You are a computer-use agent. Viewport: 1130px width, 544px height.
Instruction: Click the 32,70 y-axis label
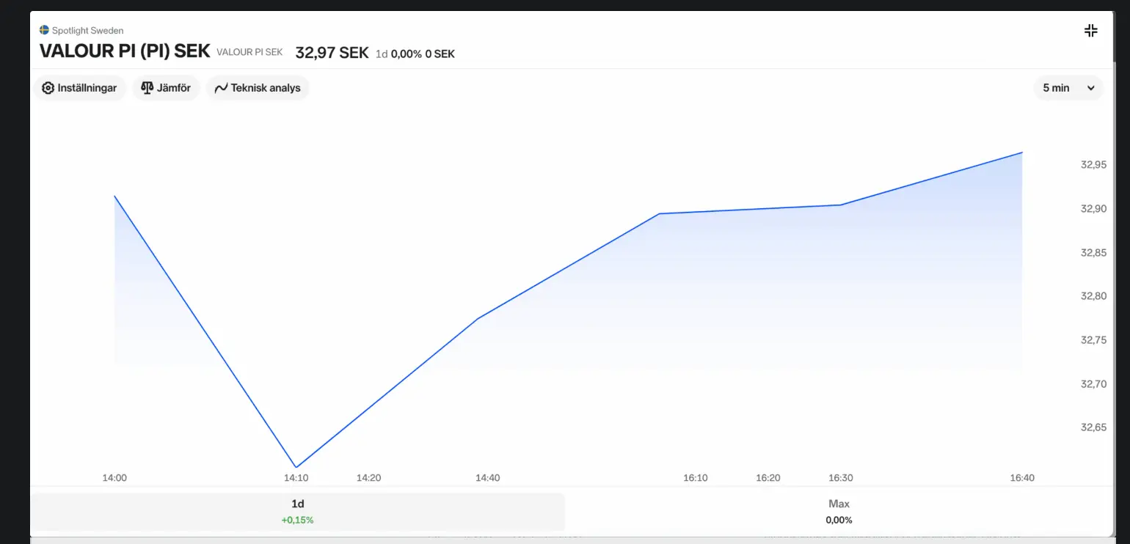(x=1094, y=384)
